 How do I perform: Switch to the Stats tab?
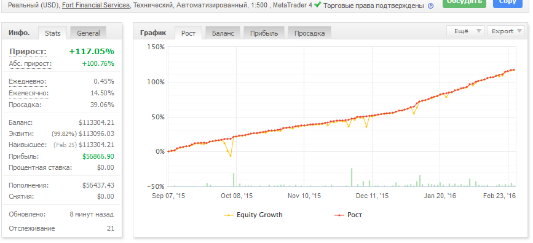53,33
